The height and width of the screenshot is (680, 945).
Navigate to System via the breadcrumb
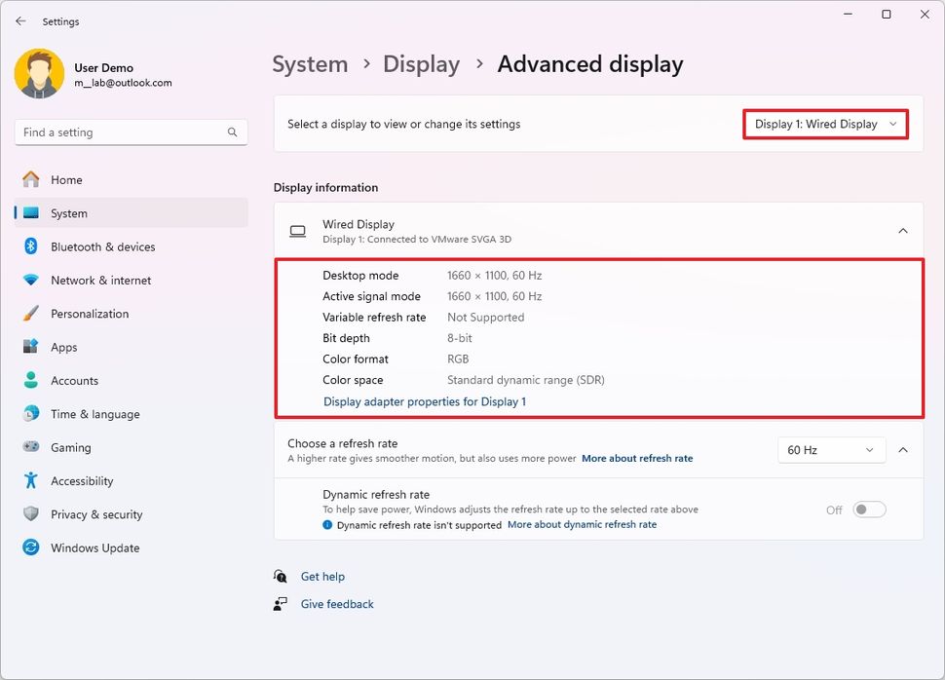310,64
